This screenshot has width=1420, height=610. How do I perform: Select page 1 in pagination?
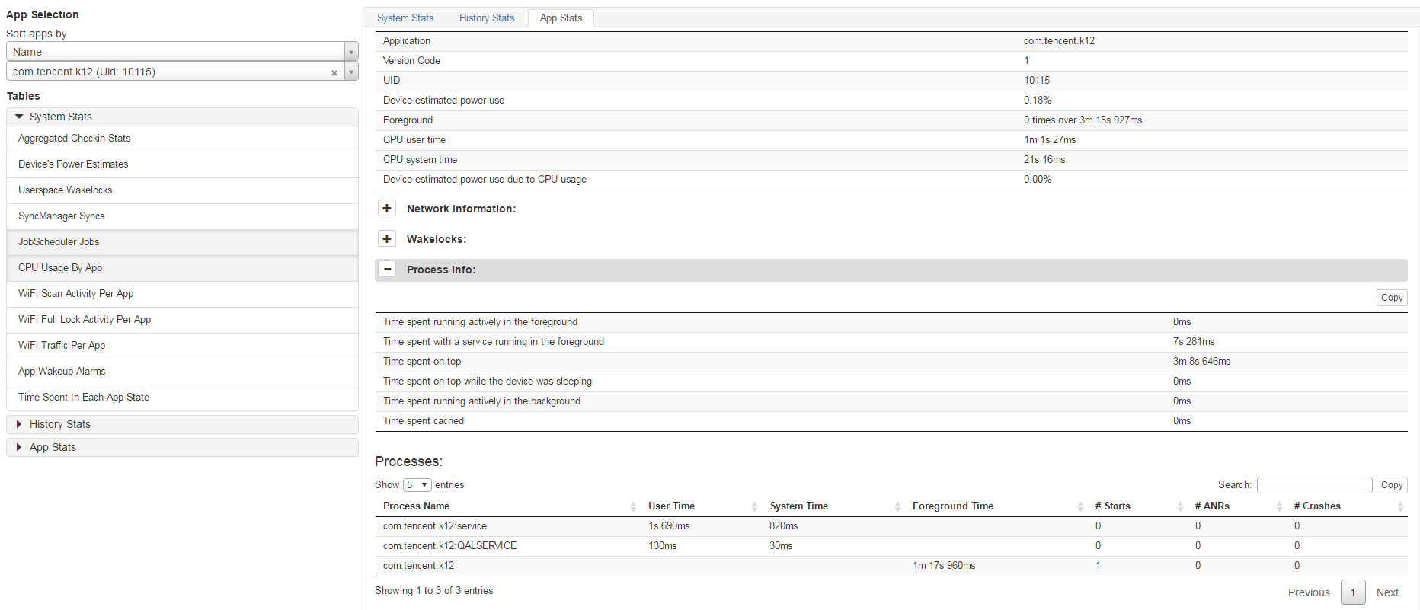click(1353, 592)
